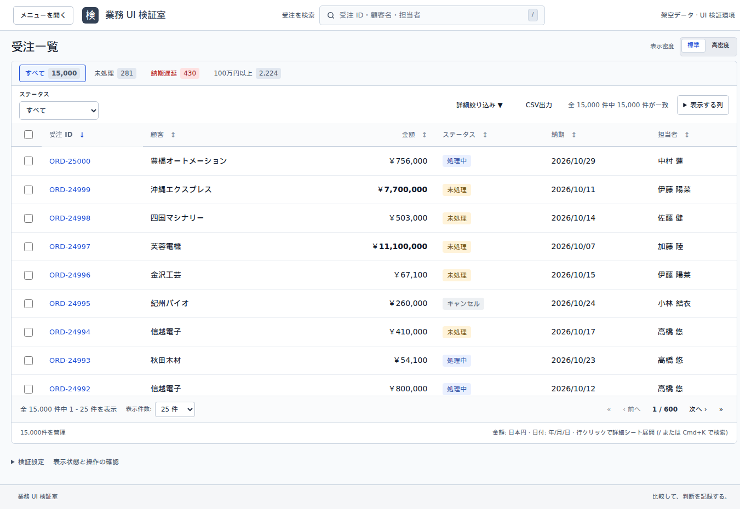Focus the 受注を検索 search field

[432, 15]
